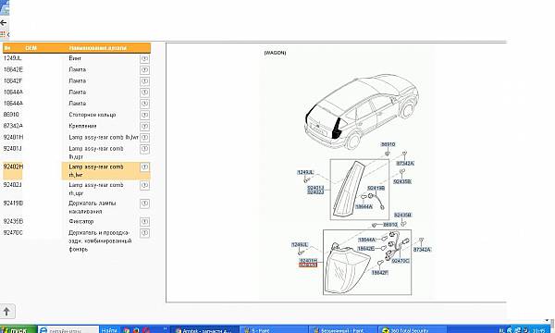Open the info icon in the 87342A row
This screenshot has width=555, height=333.
pos(144,127)
